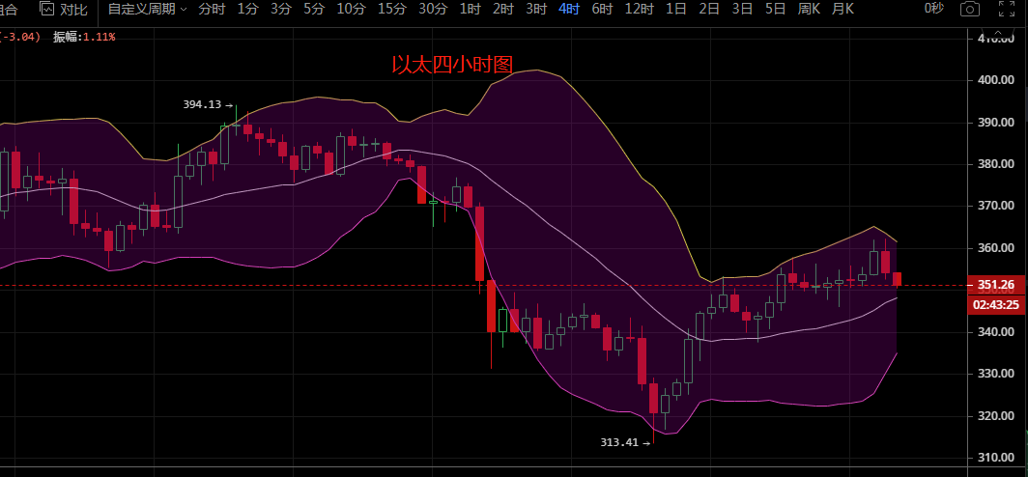Select the 以太四小时图 red text annotation

[x=452, y=64]
